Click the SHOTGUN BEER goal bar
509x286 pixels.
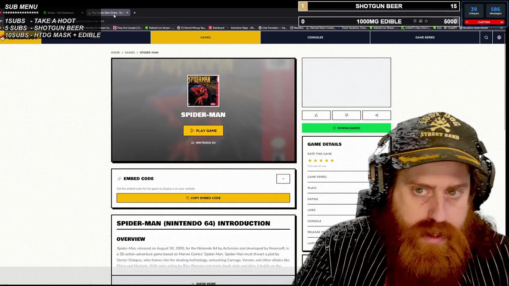click(379, 6)
